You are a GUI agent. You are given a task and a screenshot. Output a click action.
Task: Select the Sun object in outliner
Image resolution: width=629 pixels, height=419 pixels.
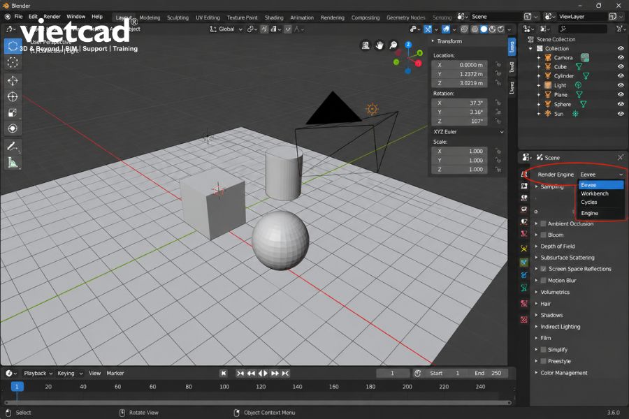(558, 114)
